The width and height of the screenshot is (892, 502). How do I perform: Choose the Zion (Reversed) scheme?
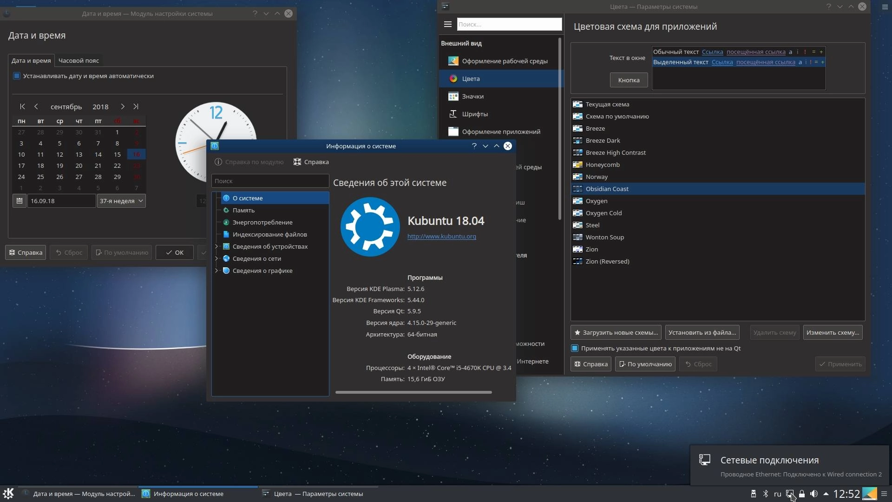(717, 261)
